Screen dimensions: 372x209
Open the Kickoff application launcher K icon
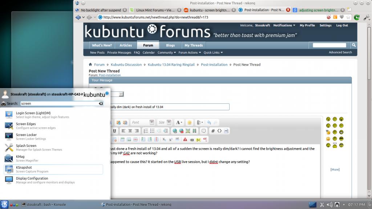[x=4, y=204]
